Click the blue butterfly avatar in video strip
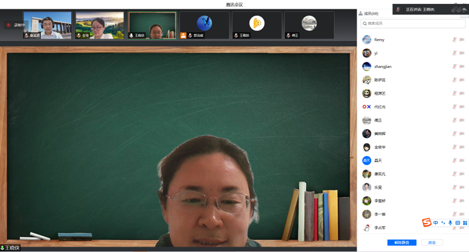Viewport: 469px width, 252px height. point(204,23)
